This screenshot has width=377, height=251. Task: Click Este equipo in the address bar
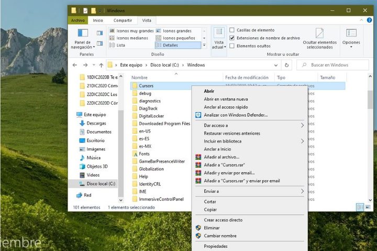[x=131, y=65]
